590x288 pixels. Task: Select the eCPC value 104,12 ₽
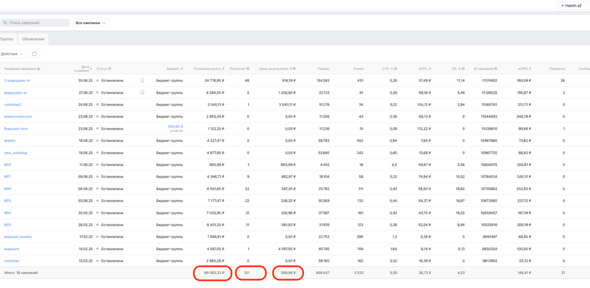(x=424, y=105)
